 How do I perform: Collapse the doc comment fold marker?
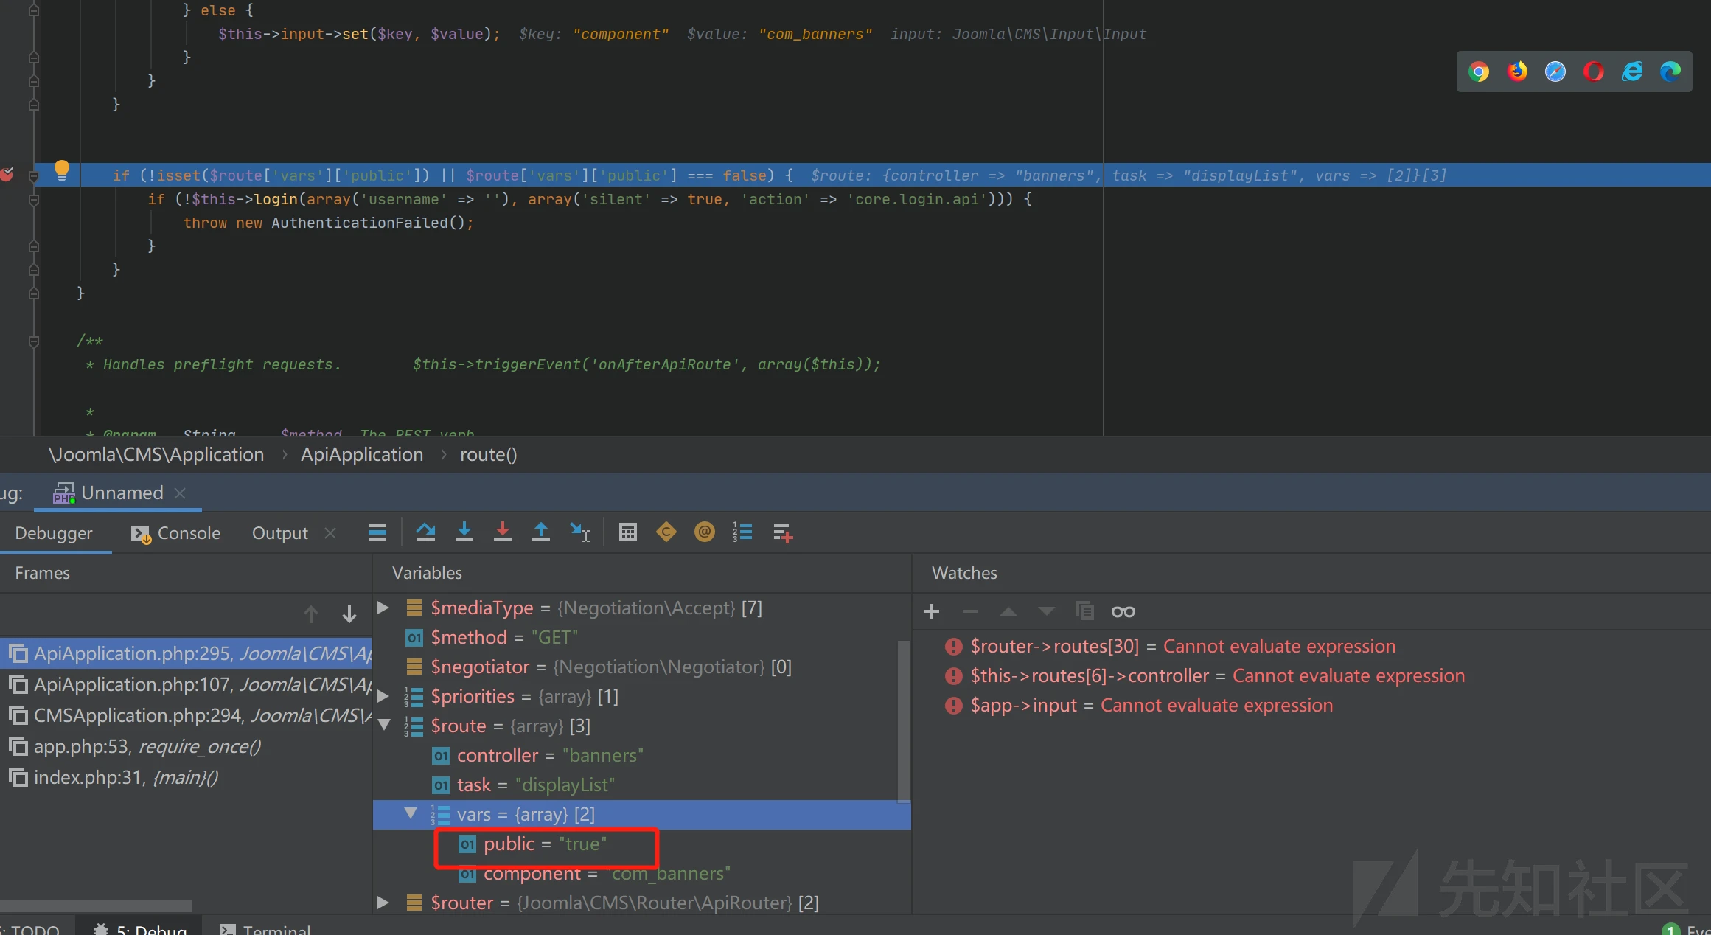pos(34,341)
